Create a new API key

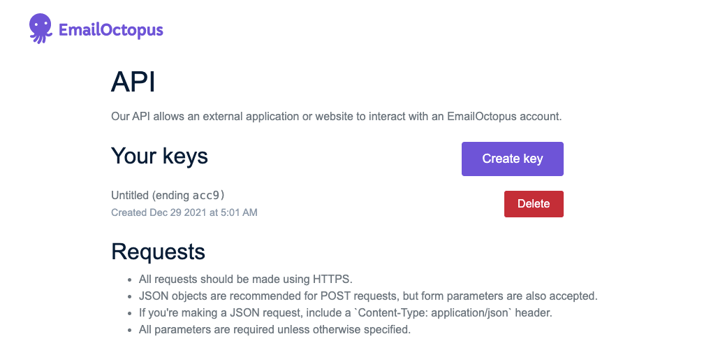512,159
